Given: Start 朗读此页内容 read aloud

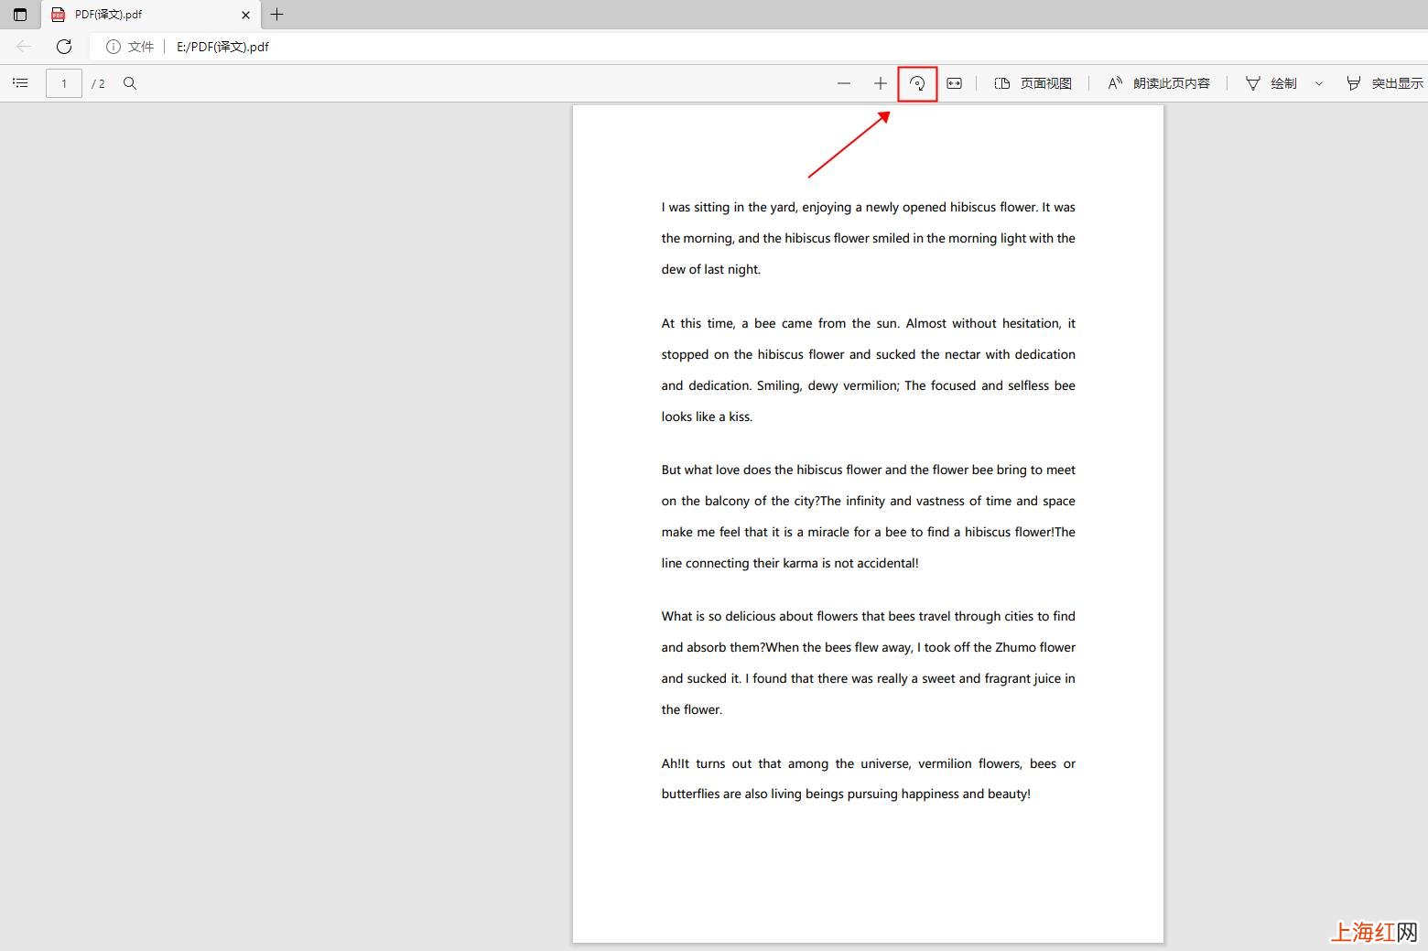Looking at the screenshot, I should click(1159, 83).
